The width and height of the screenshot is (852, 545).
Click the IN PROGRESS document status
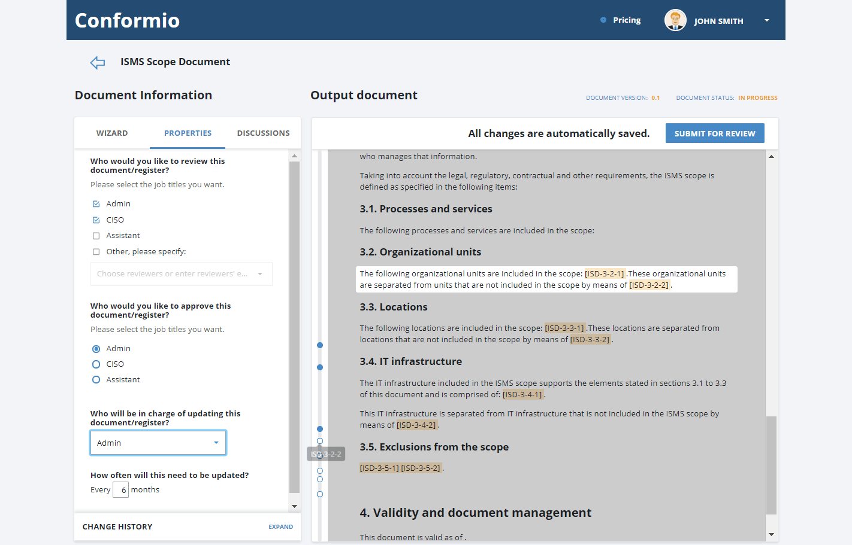[758, 98]
